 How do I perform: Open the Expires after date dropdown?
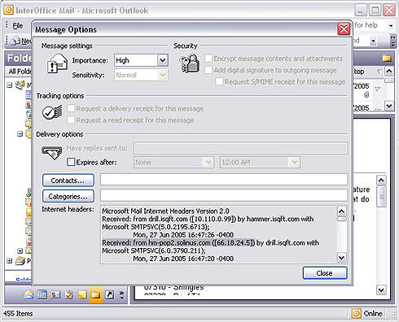click(208, 162)
